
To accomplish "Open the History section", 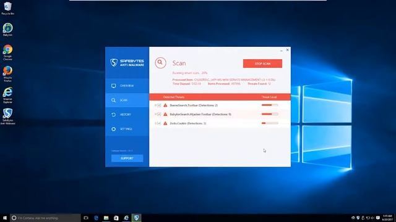I will coord(127,115).
